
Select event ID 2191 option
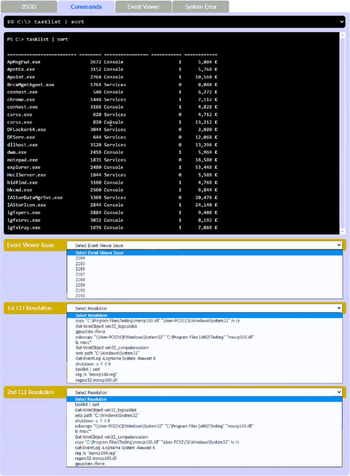[205, 296]
